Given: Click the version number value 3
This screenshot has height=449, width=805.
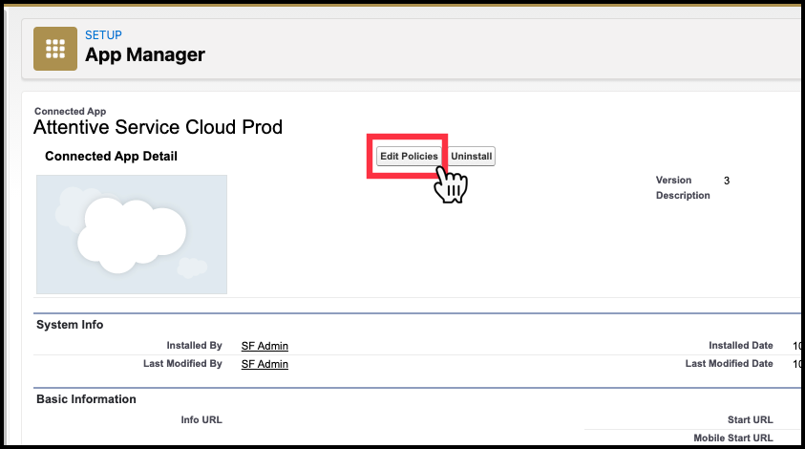Looking at the screenshot, I should click(x=727, y=181).
